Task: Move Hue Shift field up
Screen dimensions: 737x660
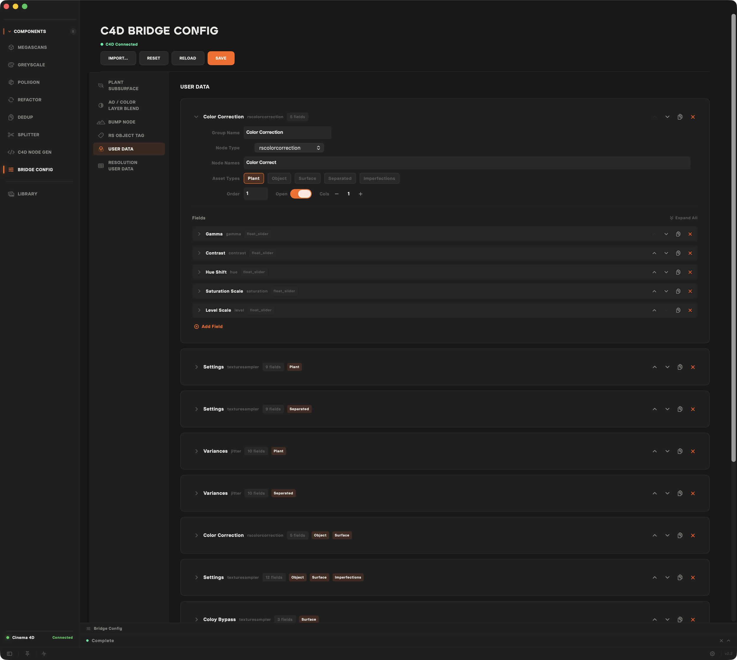Action: pyautogui.click(x=654, y=272)
